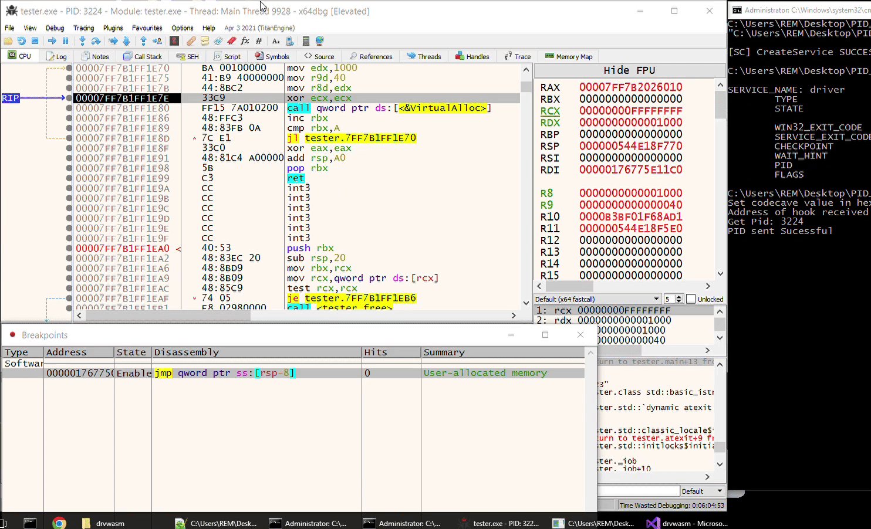This screenshot has width=871, height=529.
Task: Click the Hits column header
Action: point(376,352)
